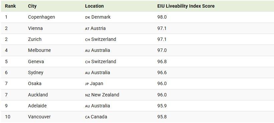Select the Vienna city name
The image size is (274, 123).
pos(35,28)
